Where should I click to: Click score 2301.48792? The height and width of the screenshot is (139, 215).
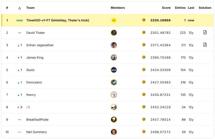click(x=160, y=33)
